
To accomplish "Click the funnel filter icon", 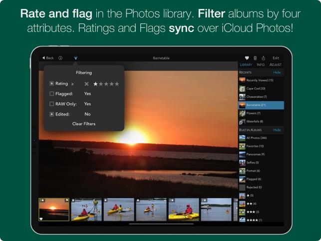I will click(75, 58).
